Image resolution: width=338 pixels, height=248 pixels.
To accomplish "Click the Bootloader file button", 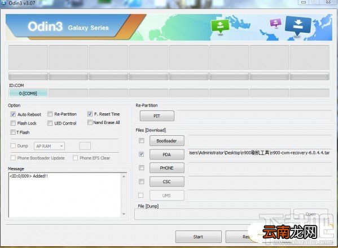I will pyautogui.click(x=167, y=141).
